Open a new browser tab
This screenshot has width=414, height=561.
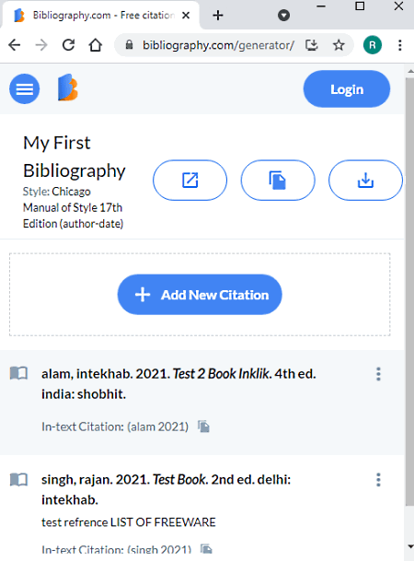click(218, 16)
